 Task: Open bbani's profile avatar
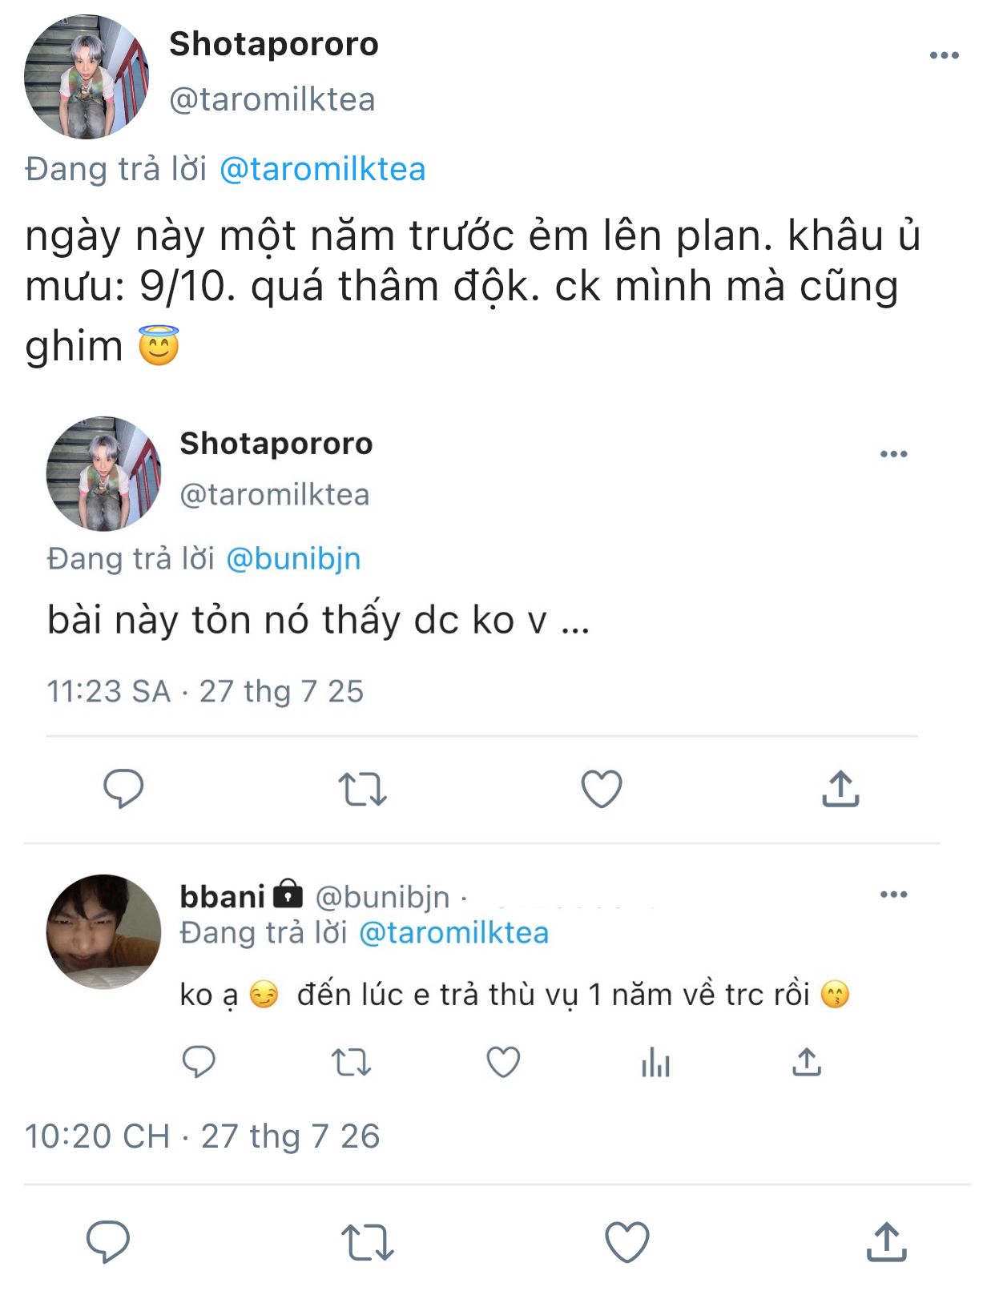pyautogui.click(x=103, y=931)
